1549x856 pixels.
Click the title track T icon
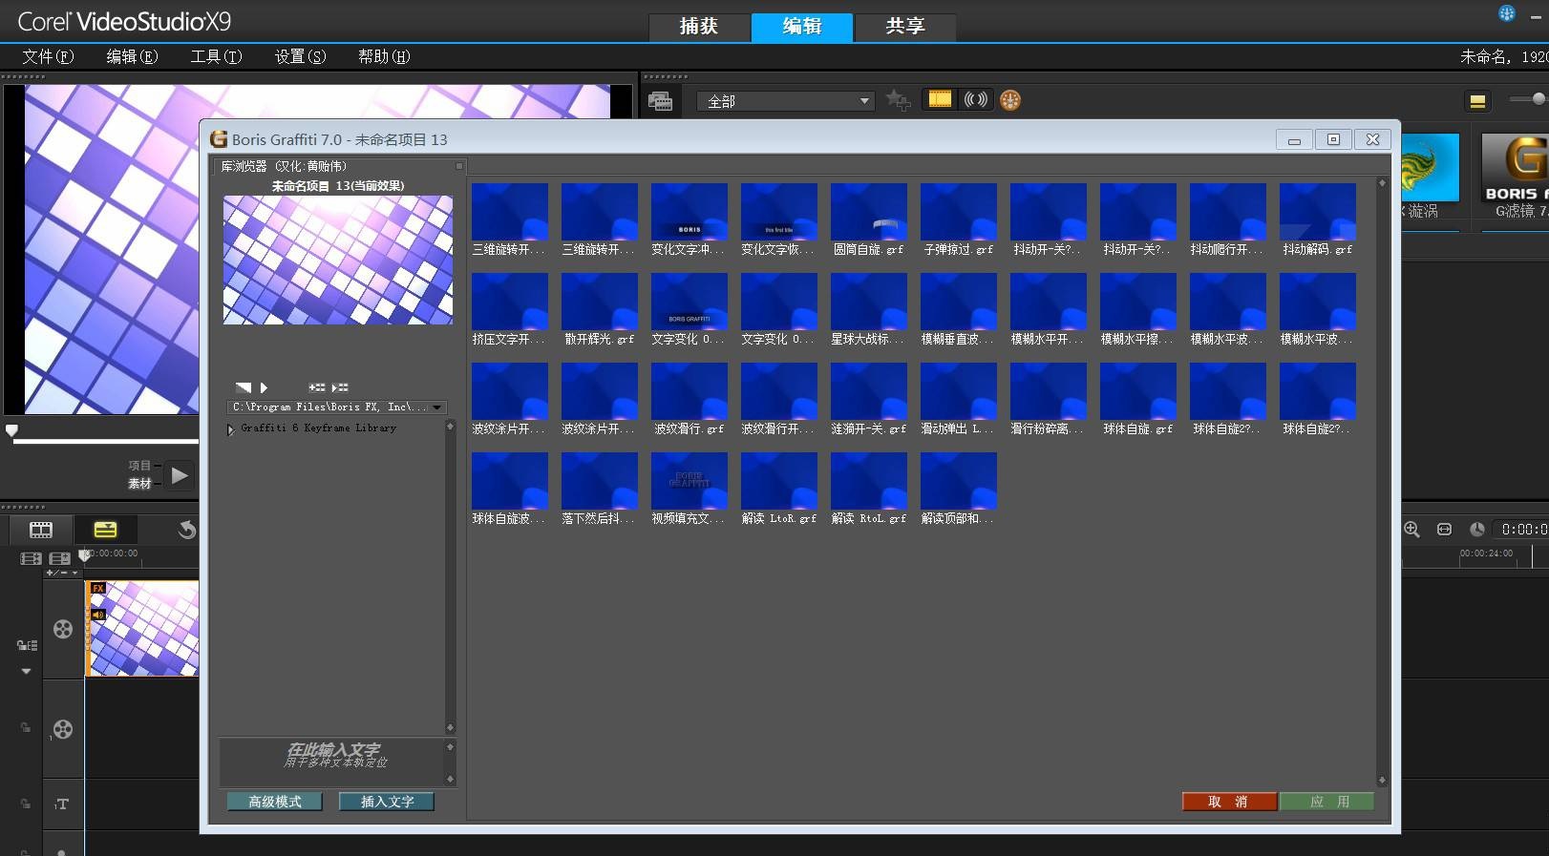(62, 804)
